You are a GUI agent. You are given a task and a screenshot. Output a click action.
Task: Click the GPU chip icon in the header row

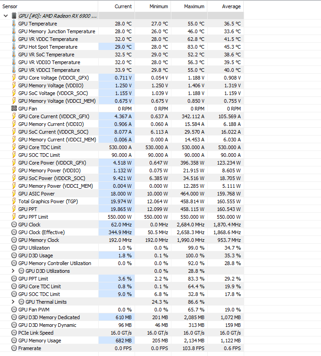tap(14, 15)
